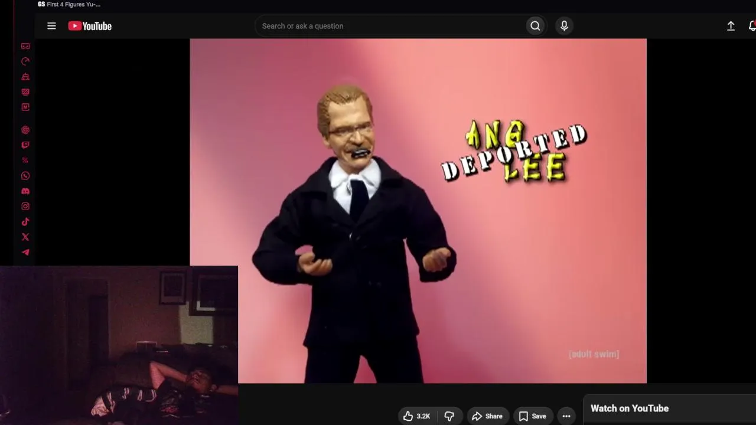The image size is (756, 425).
Task: Focus the Search or ask a question field
Action: 390,26
